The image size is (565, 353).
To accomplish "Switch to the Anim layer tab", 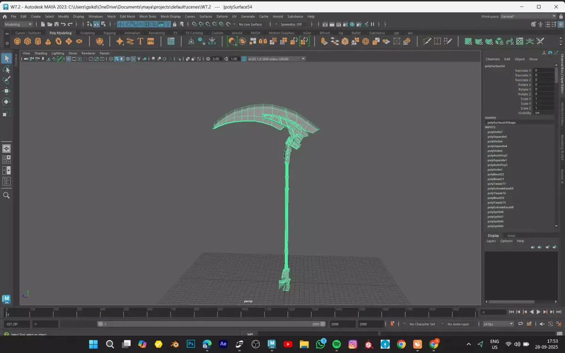I will (x=511, y=235).
